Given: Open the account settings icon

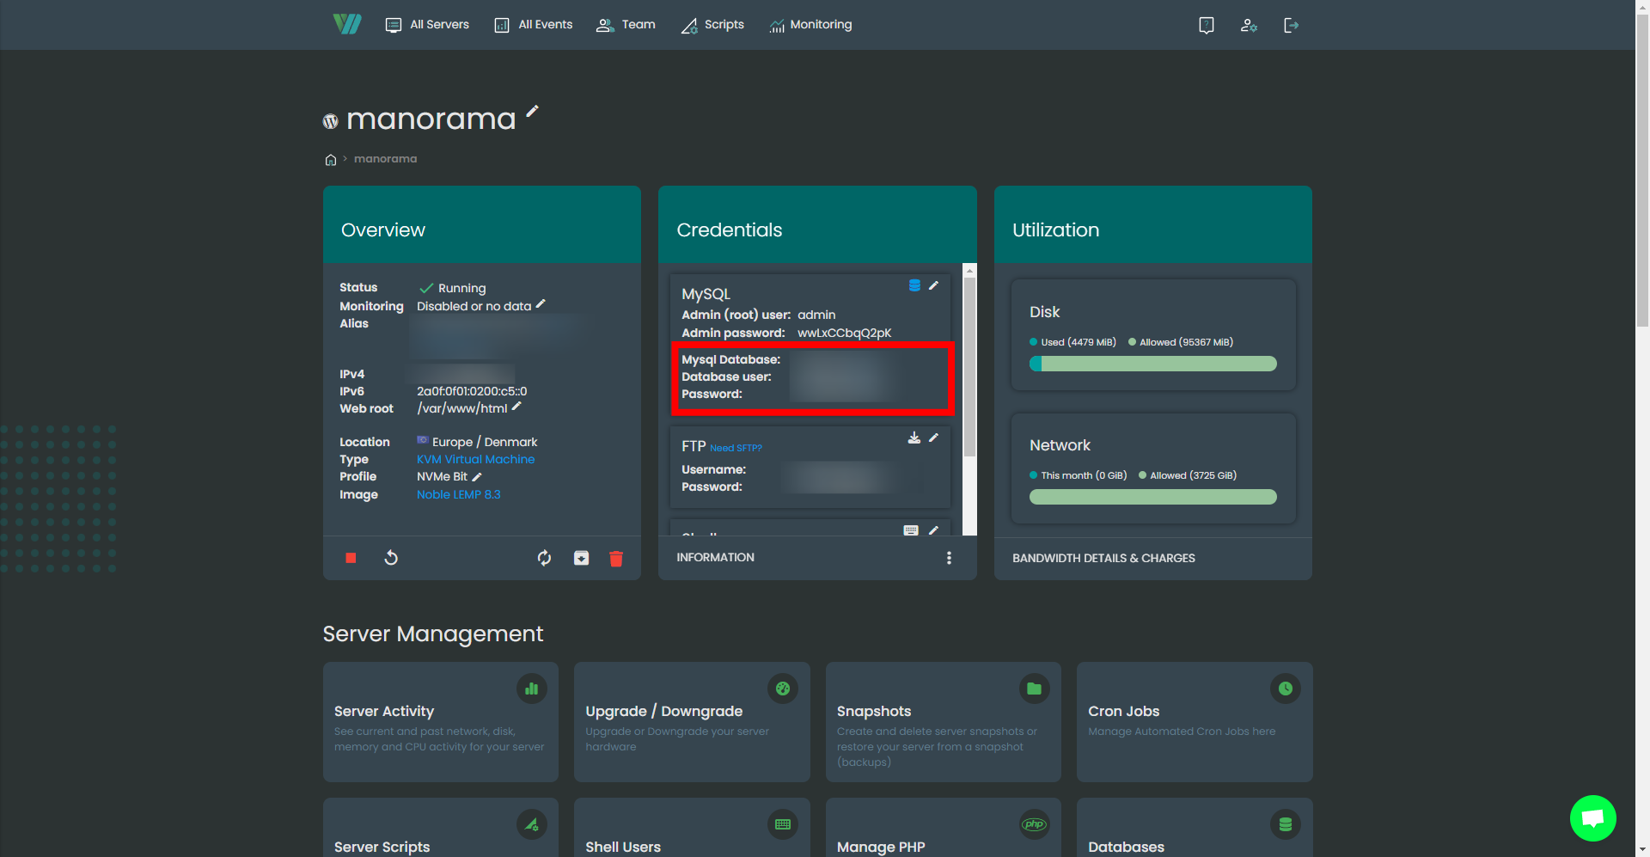Looking at the screenshot, I should coord(1249,25).
